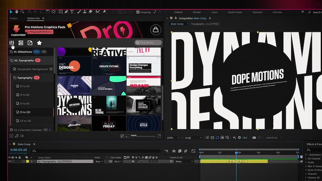
Task: Select the Type tool
Action: pos(72,12)
